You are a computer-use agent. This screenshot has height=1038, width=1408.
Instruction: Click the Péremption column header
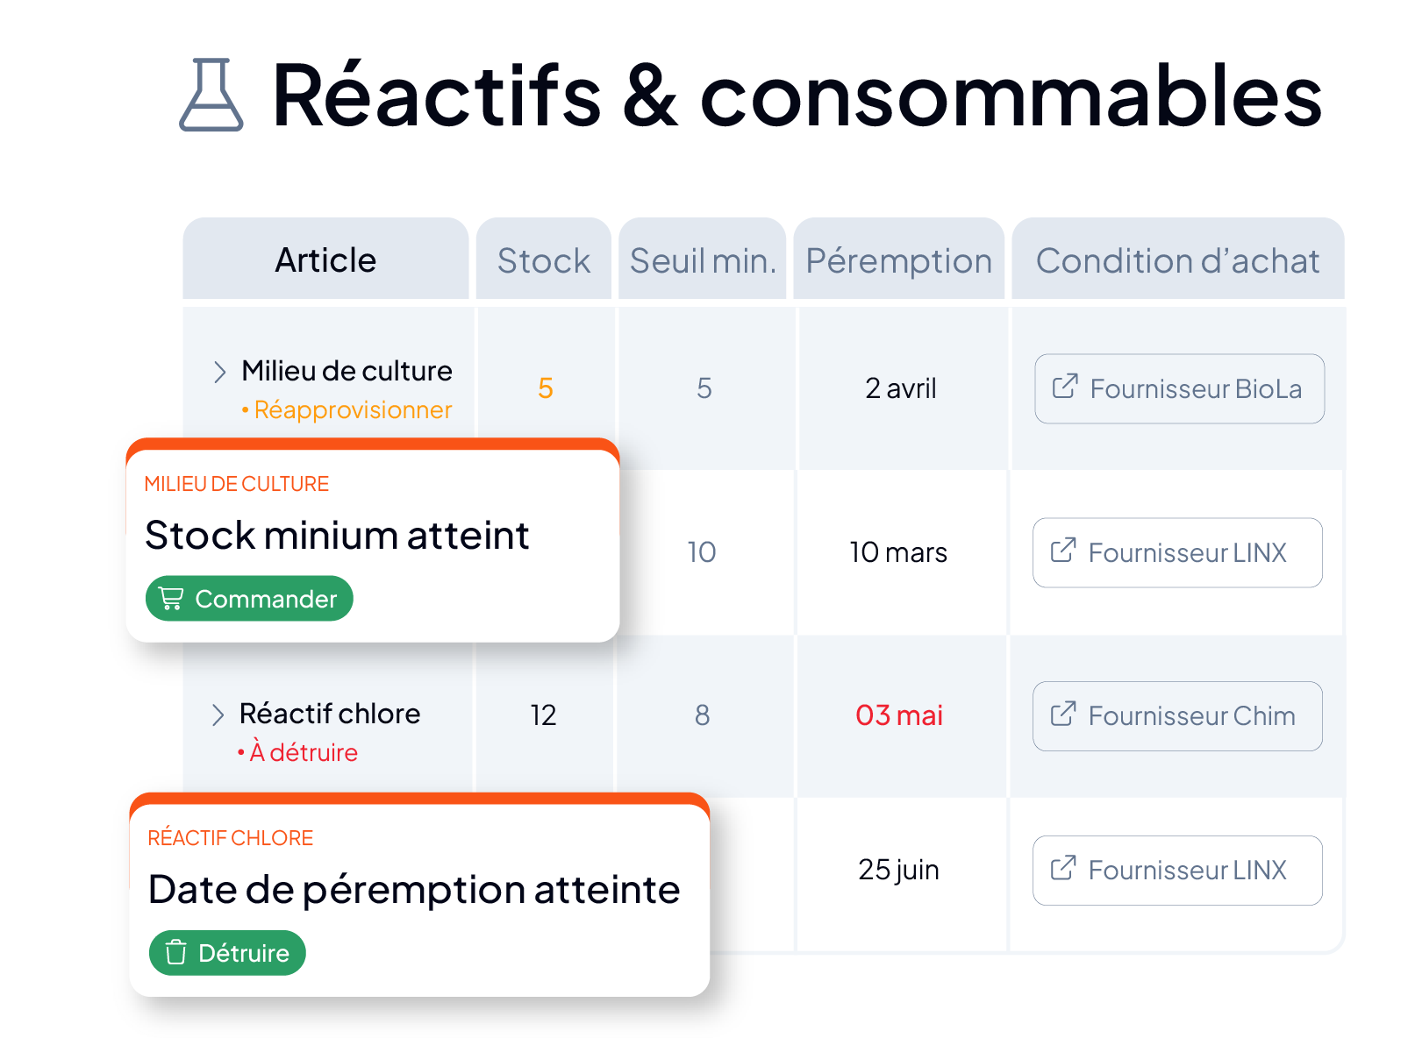[899, 259]
